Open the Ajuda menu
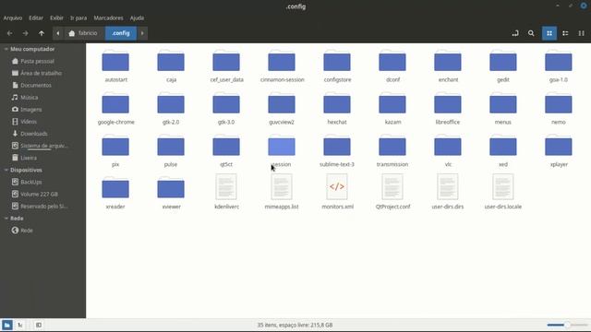This screenshot has width=591, height=332. [x=137, y=18]
